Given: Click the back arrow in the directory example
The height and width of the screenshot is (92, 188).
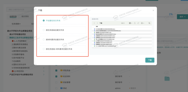Looking at the screenshot, I should pyautogui.click(x=94, y=23).
